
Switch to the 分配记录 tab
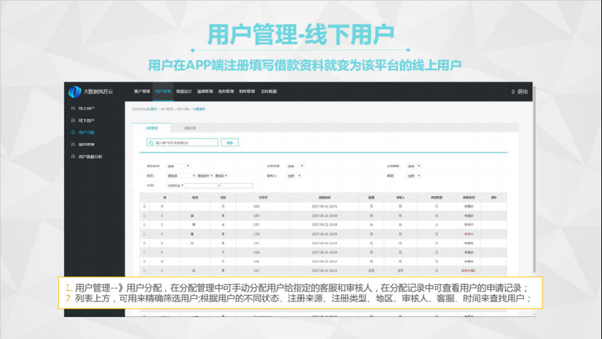click(189, 127)
